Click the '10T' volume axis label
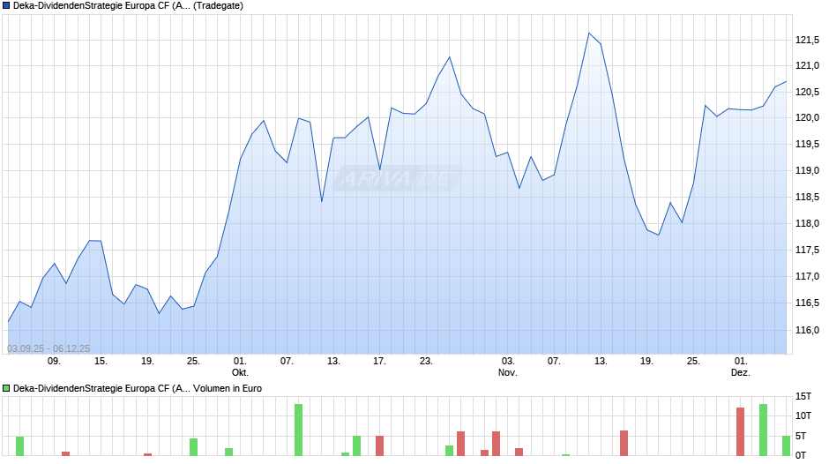This screenshot has height=464, width=829. (x=803, y=415)
